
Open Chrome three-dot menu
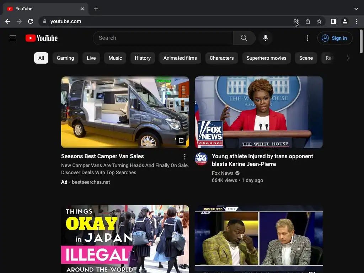click(x=356, y=21)
